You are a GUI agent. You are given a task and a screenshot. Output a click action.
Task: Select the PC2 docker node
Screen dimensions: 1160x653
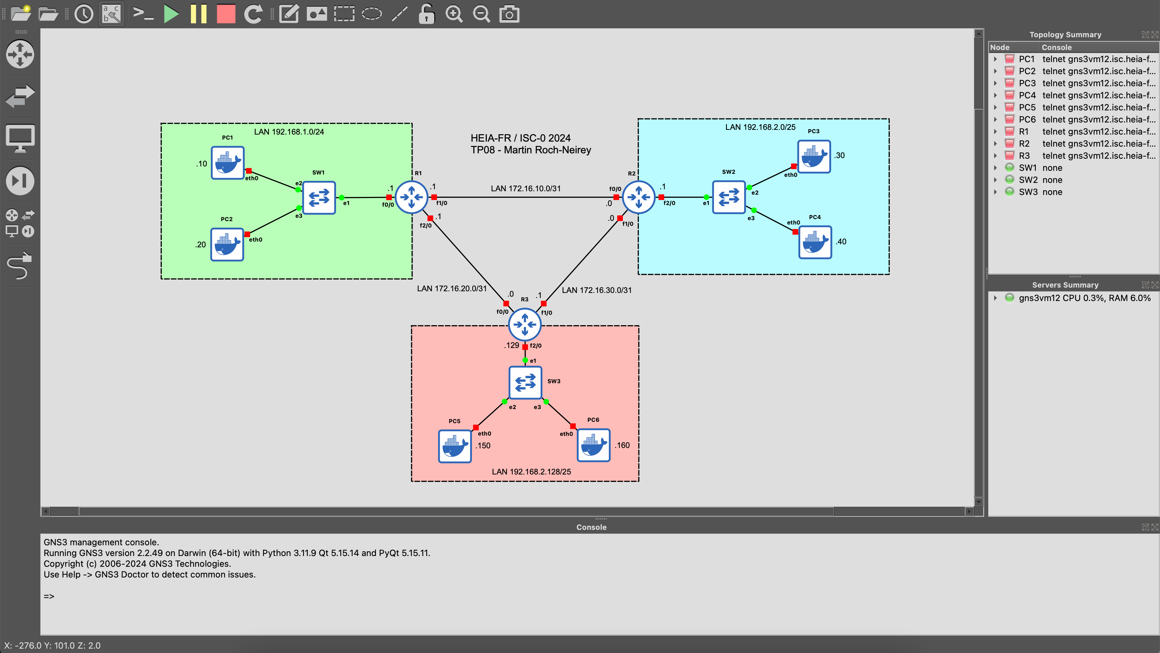227,245
